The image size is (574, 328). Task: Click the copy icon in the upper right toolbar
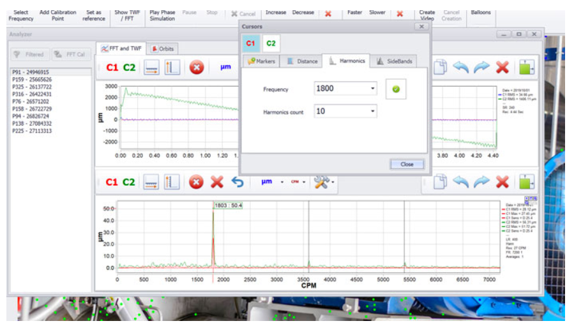click(441, 68)
